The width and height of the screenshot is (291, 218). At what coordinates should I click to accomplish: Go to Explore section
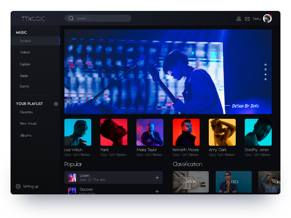(25, 64)
